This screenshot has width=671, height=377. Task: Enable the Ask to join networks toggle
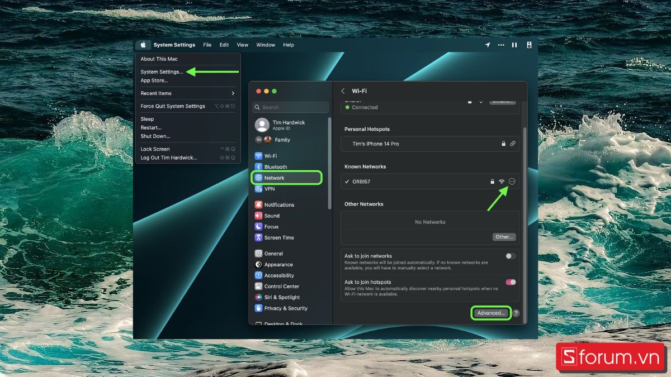click(509, 256)
